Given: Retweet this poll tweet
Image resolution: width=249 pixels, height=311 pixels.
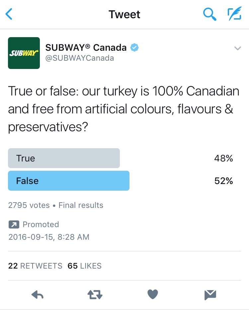Looking at the screenshot, I should [95, 294].
